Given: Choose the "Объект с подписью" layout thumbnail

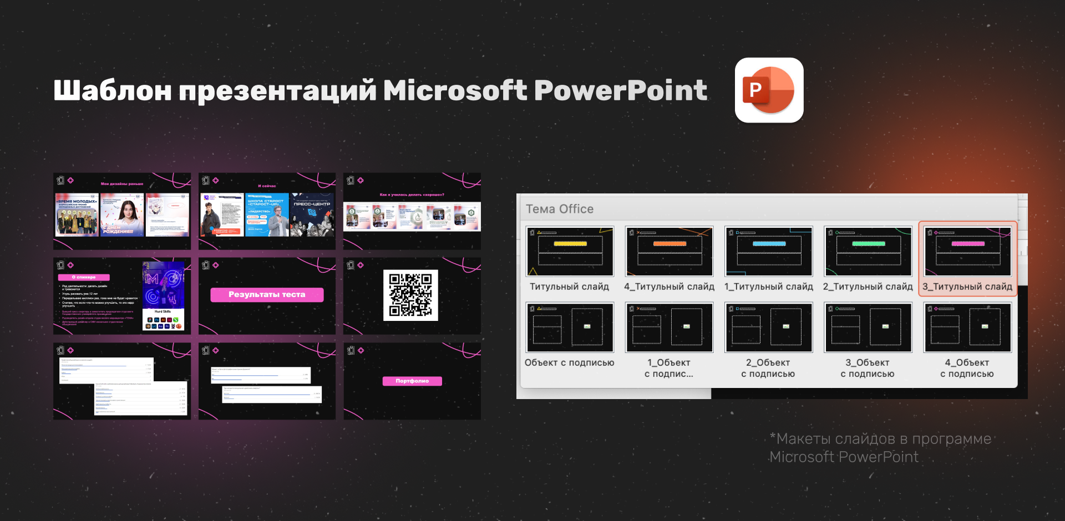Looking at the screenshot, I should point(570,327).
